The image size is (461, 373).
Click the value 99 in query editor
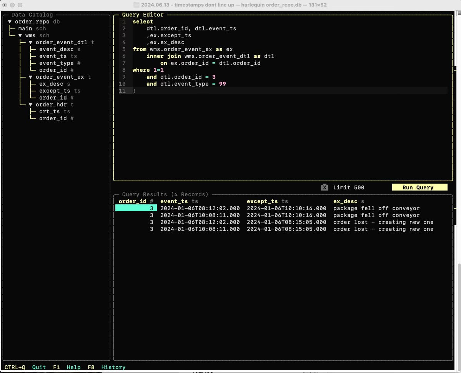click(x=223, y=84)
